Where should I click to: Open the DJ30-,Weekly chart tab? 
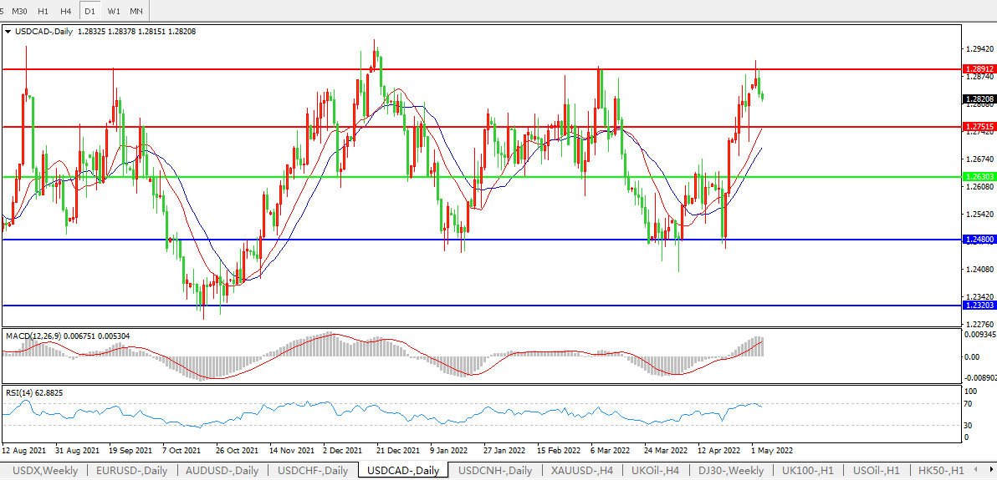point(730,470)
